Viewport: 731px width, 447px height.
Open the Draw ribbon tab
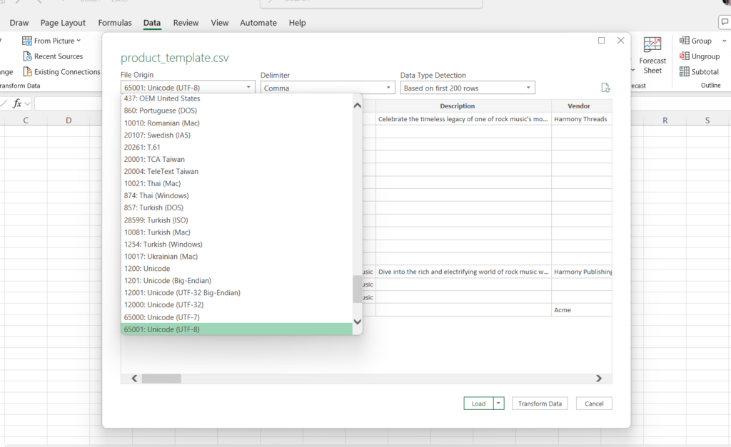(19, 23)
